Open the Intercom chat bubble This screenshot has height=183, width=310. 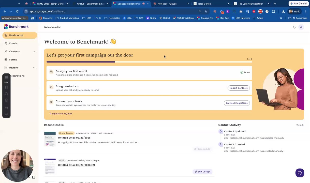pyautogui.click(x=300, y=173)
